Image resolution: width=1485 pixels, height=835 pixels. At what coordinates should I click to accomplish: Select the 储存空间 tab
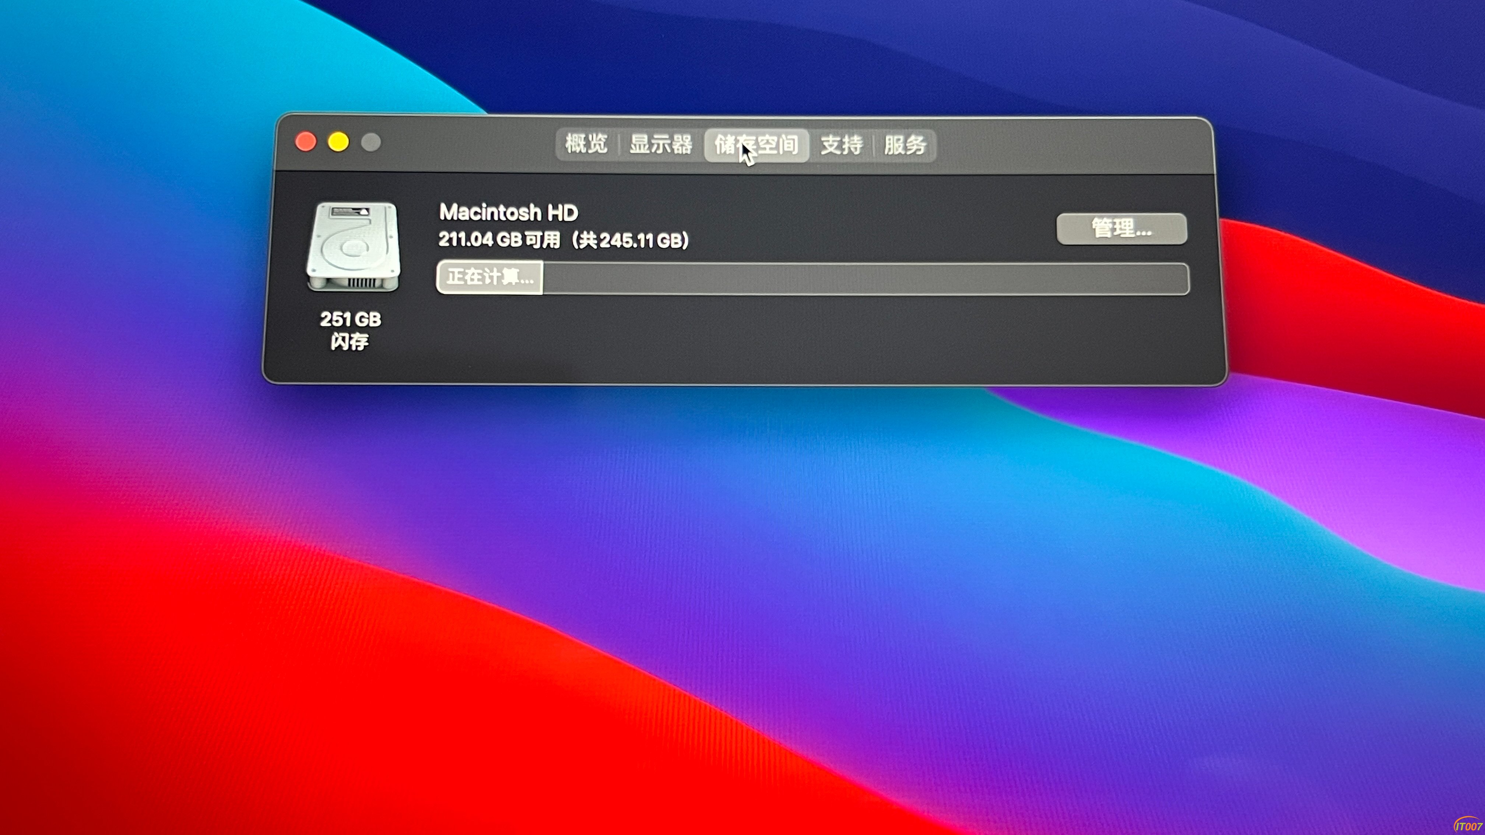[756, 145]
